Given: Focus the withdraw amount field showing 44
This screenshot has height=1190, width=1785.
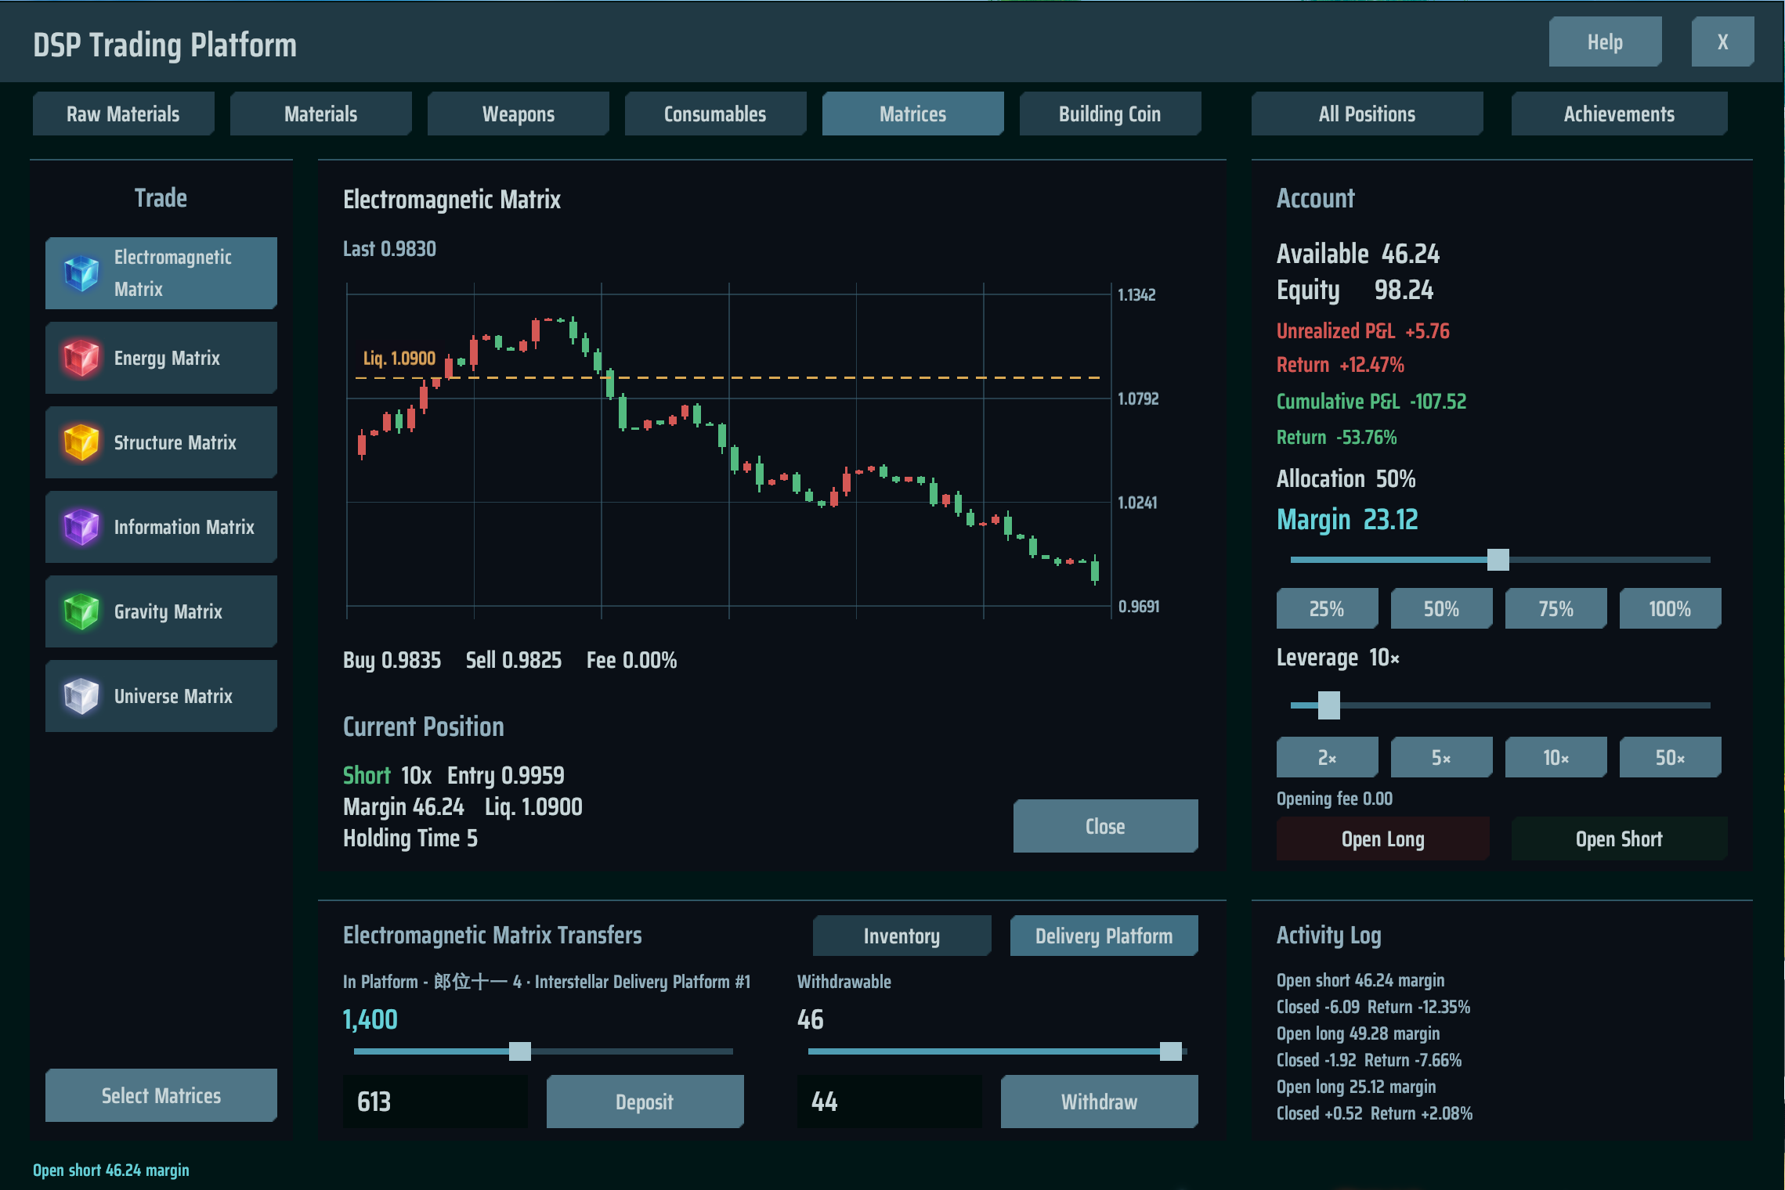Looking at the screenshot, I should pyautogui.click(x=889, y=1102).
